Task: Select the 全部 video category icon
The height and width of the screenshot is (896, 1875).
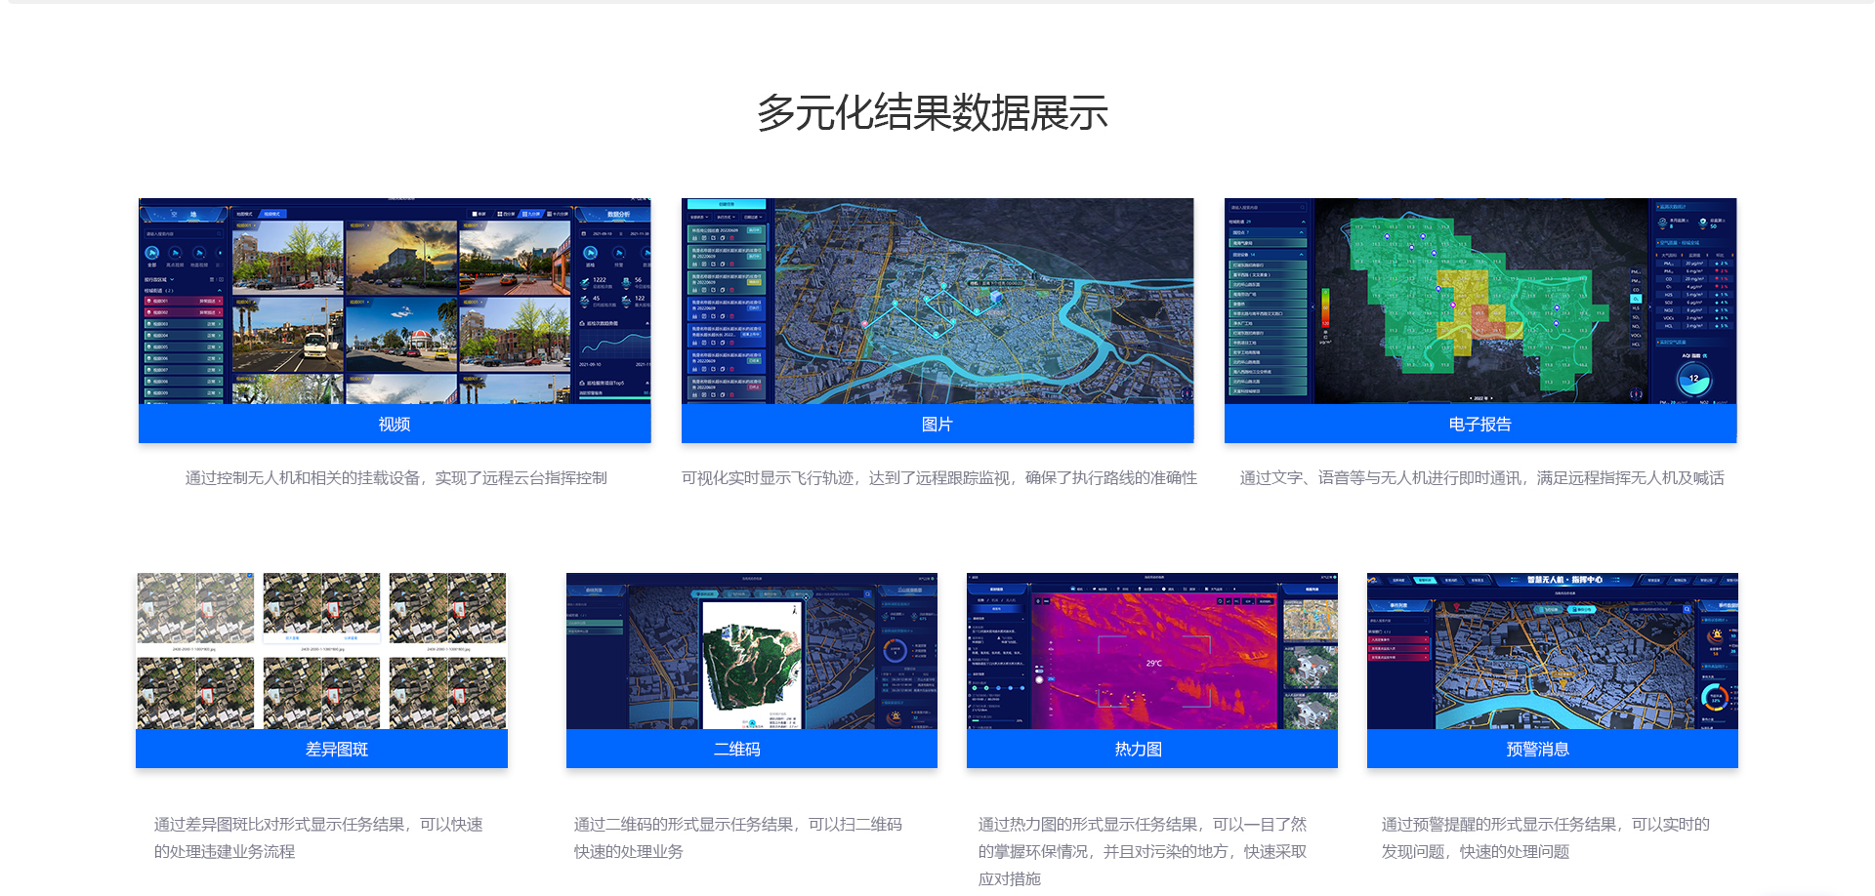Action: click(x=152, y=255)
